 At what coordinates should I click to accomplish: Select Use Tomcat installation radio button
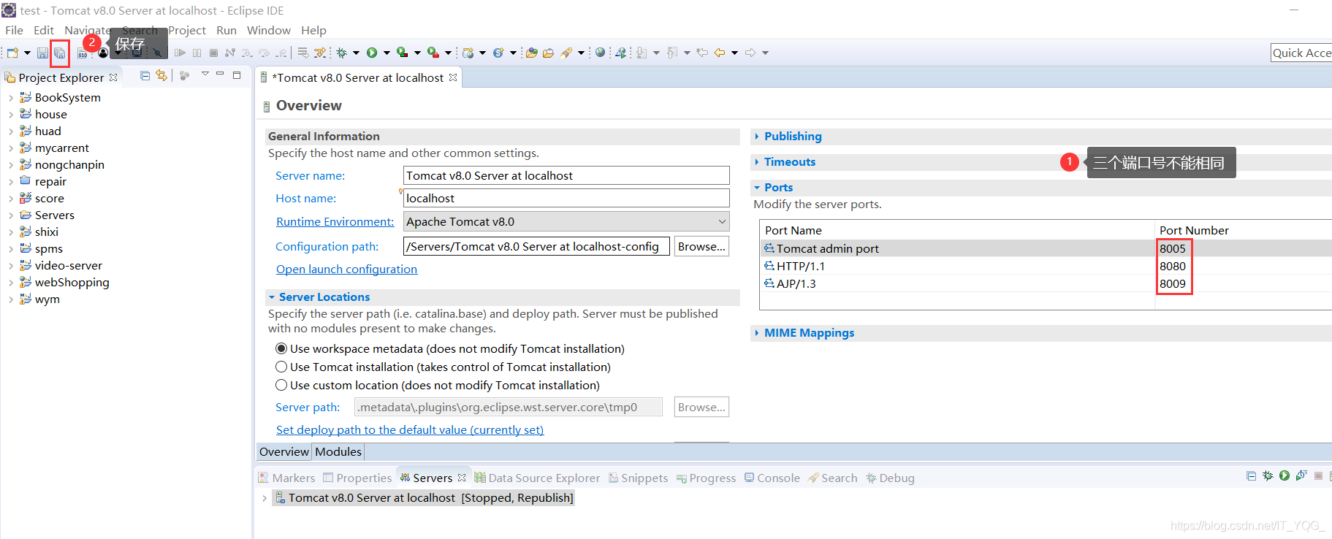point(281,367)
